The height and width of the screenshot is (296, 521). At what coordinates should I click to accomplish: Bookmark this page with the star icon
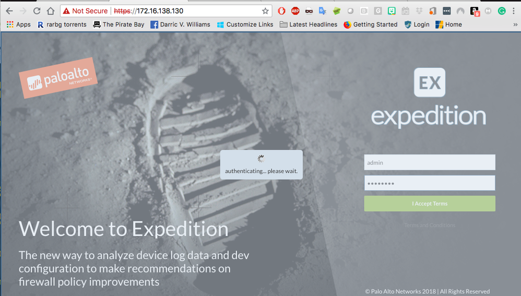[x=265, y=11]
